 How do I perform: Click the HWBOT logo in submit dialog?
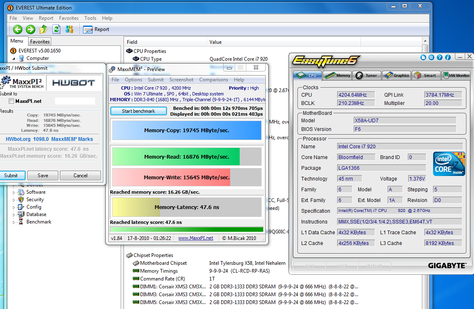click(x=74, y=83)
